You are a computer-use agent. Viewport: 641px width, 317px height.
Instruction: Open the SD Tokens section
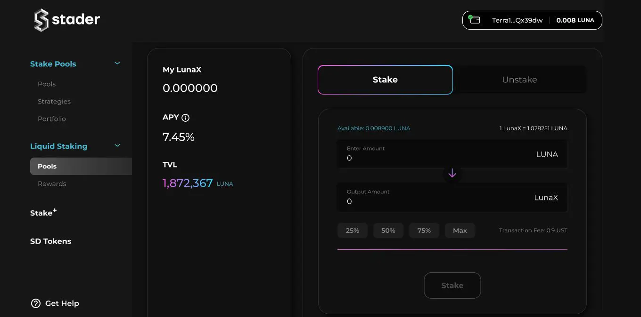pyautogui.click(x=50, y=241)
